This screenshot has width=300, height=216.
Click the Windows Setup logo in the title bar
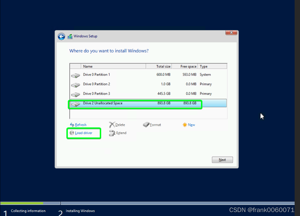tap(70, 36)
